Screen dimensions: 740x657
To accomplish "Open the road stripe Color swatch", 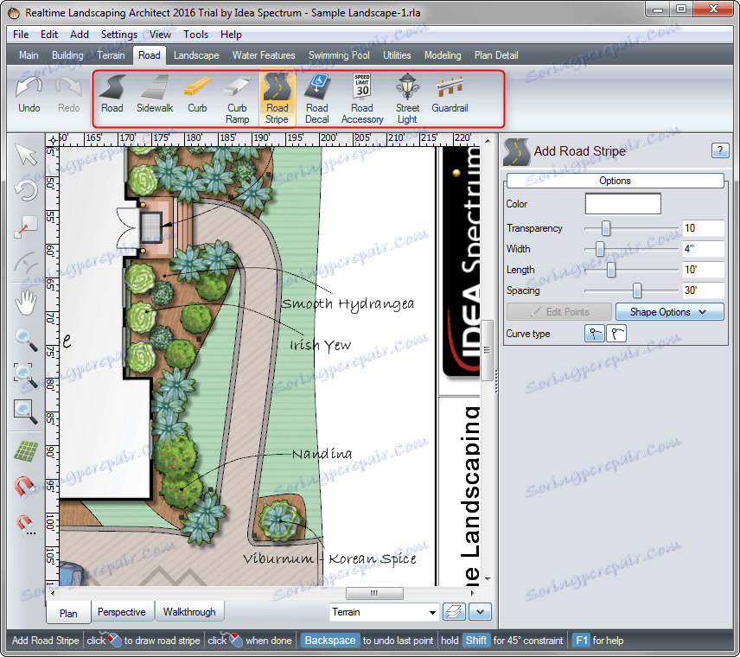I will [622, 204].
